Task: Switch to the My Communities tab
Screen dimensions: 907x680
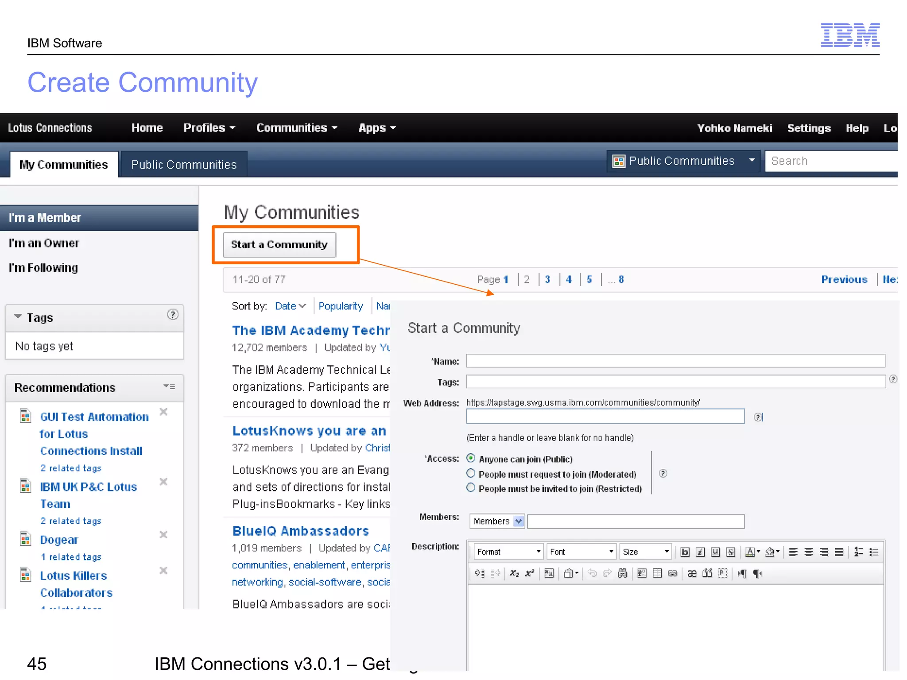Action: 64,164
